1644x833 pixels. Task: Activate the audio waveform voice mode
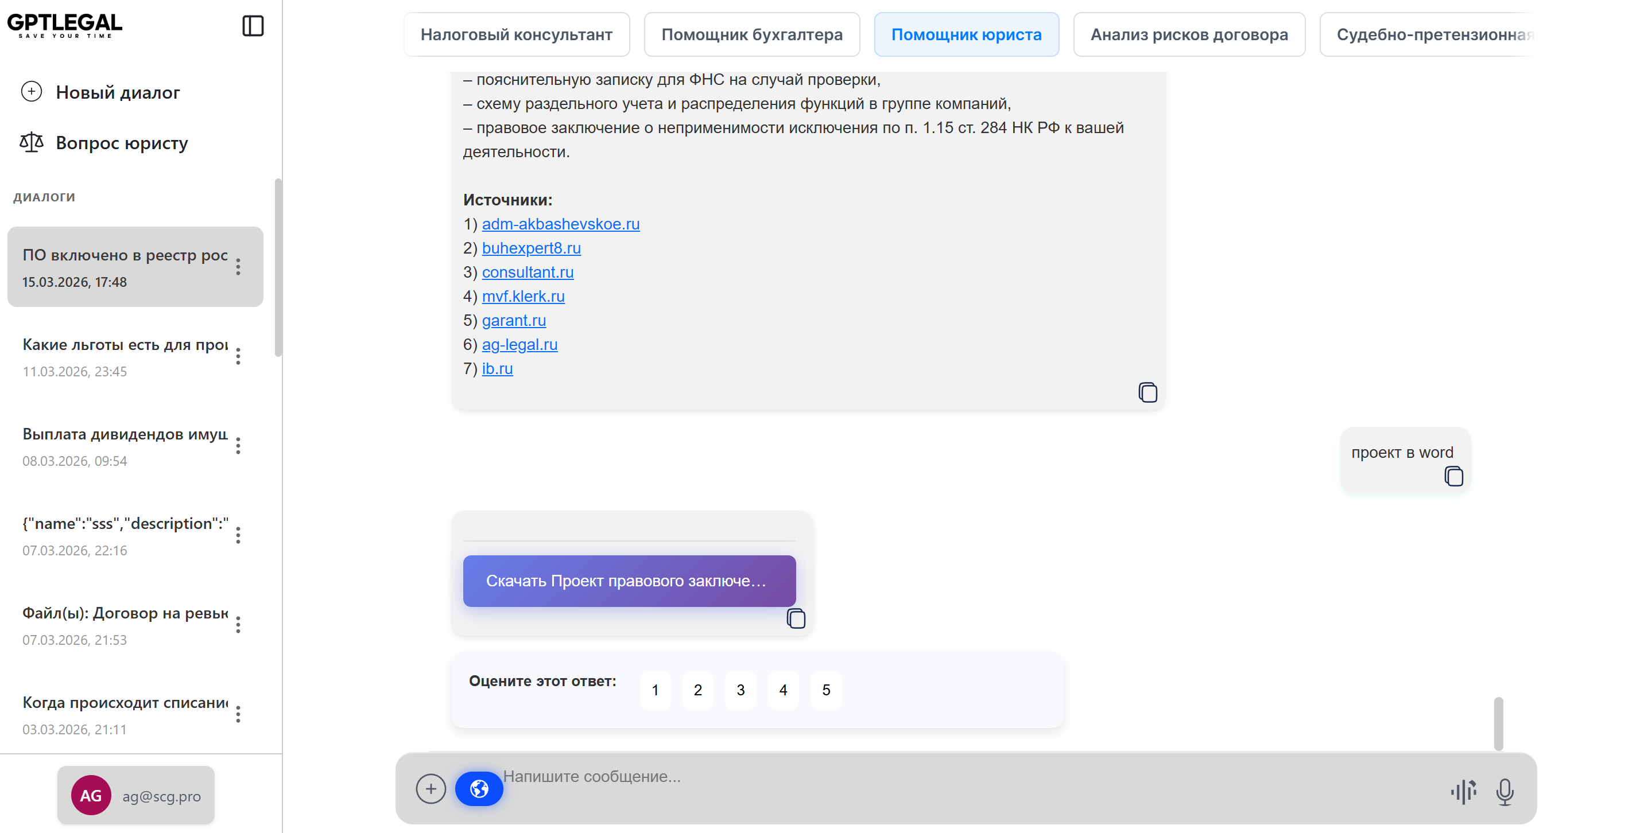pyautogui.click(x=1463, y=792)
